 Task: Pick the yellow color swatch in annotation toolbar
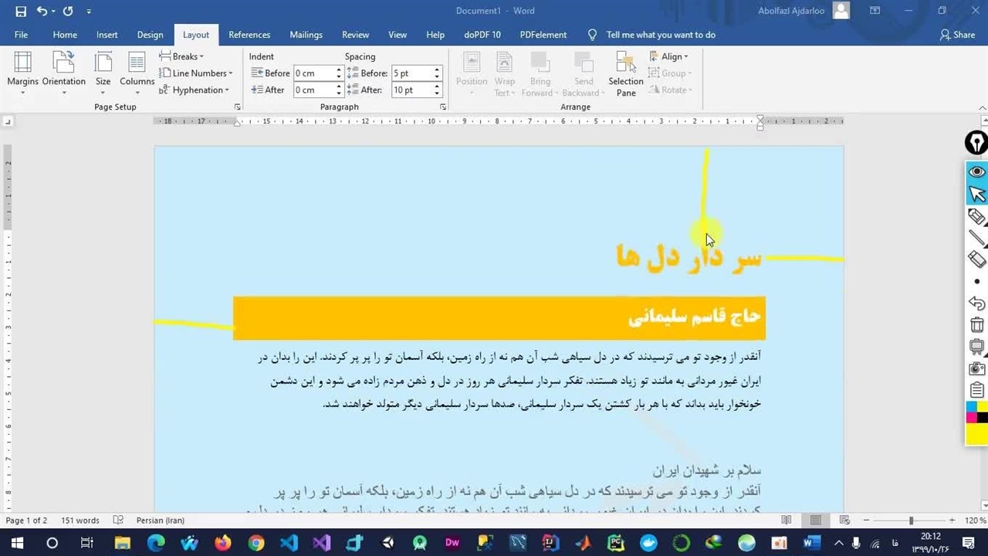[976, 435]
